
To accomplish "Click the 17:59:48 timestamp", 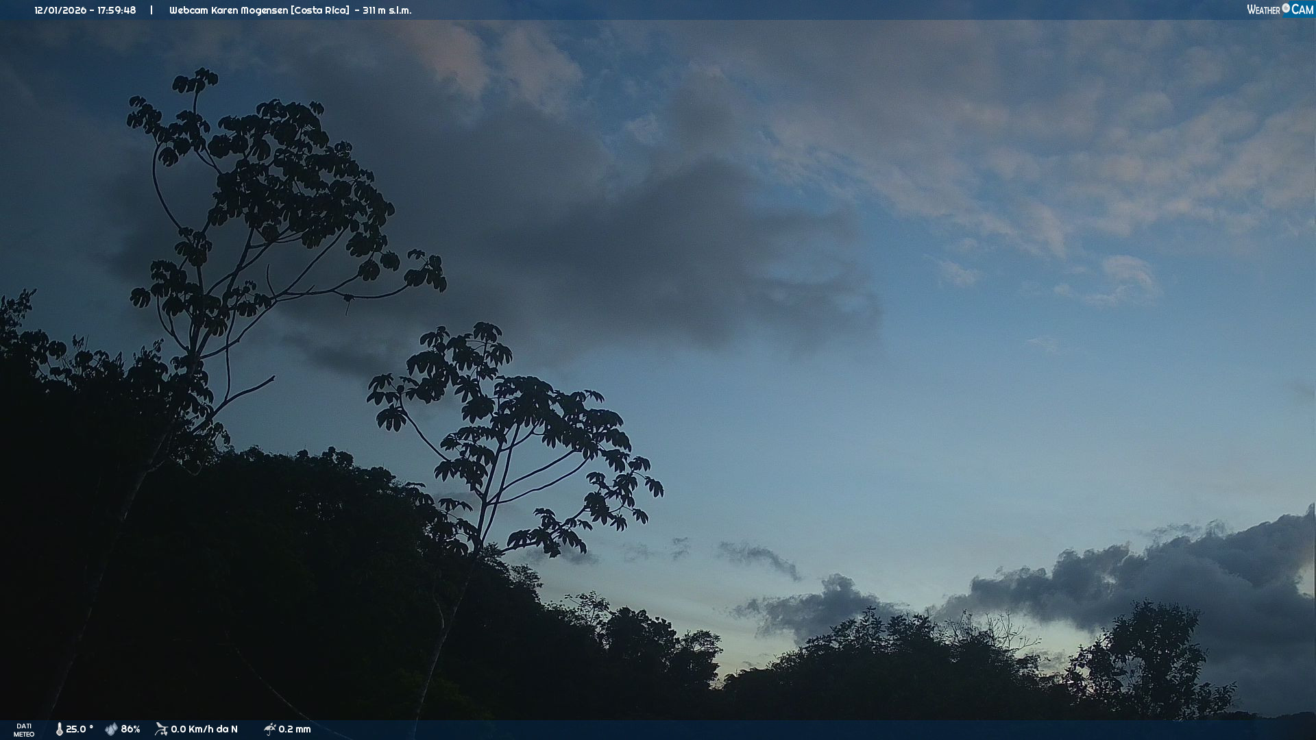I will [117, 10].
